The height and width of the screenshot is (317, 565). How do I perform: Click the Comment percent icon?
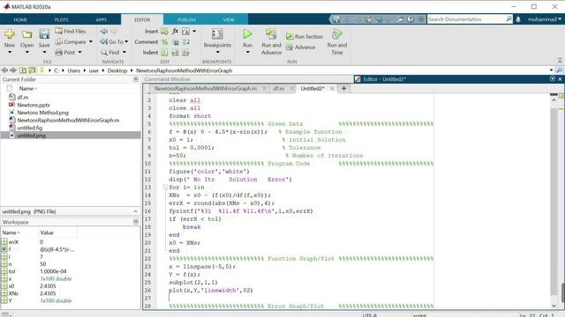coord(164,42)
